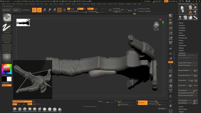
Task: Adjust the Draw Size slider
Action: tap(122, 11)
